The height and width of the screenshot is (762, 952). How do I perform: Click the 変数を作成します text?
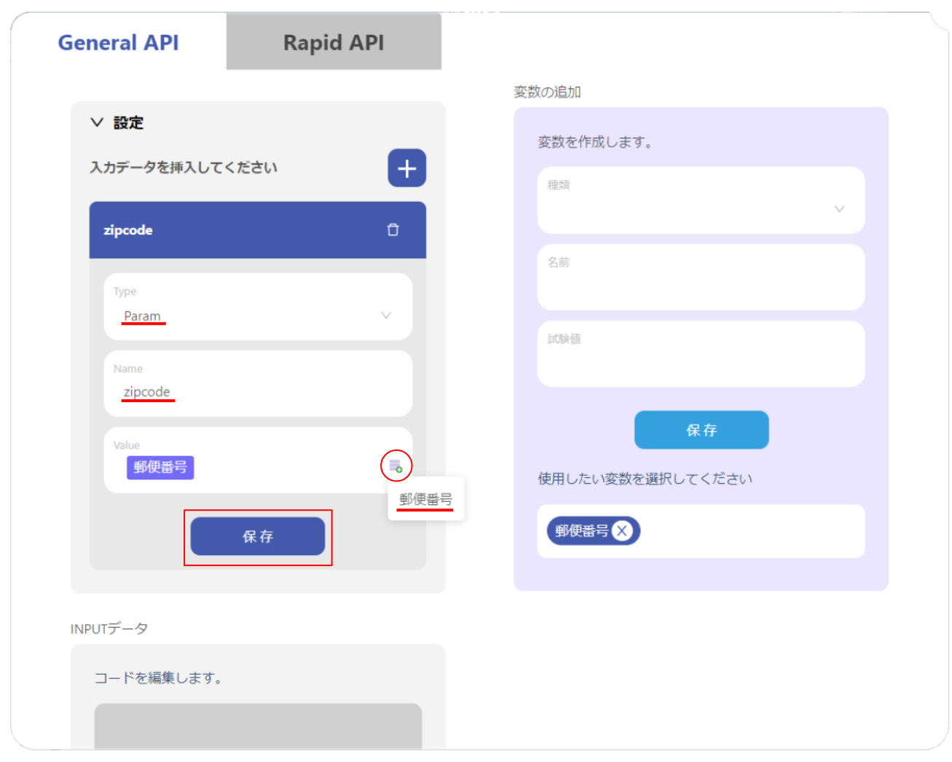[x=594, y=142]
